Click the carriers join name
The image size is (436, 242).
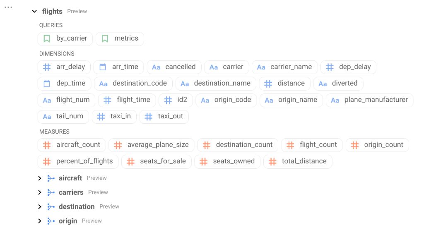tap(71, 192)
